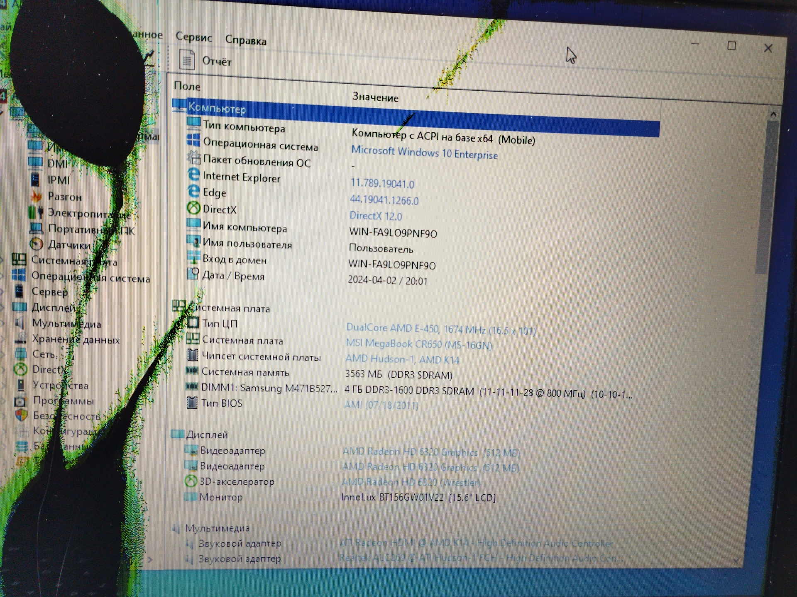This screenshot has height=597, width=797.
Task: Open the AMD Radeon HD 6320 (Wrestler) link
Action: 411,482
